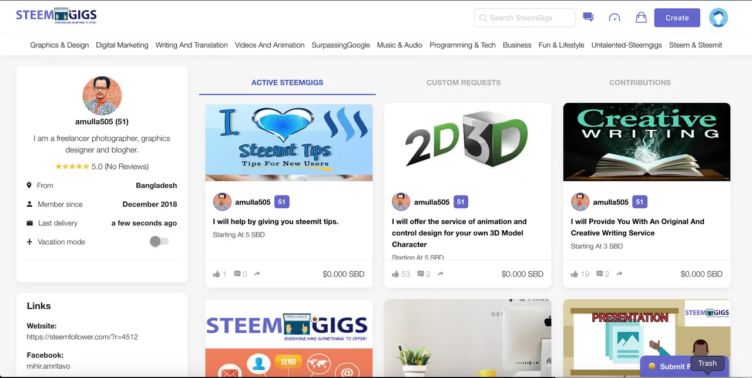
Task: Open the Presentation gig thumbnail
Action: coord(647,339)
